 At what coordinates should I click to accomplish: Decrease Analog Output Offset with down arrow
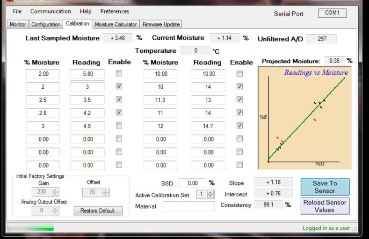[x=55, y=212]
